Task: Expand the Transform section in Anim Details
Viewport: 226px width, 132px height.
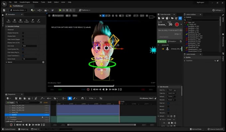Action: pyautogui.click(x=185, y=61)
